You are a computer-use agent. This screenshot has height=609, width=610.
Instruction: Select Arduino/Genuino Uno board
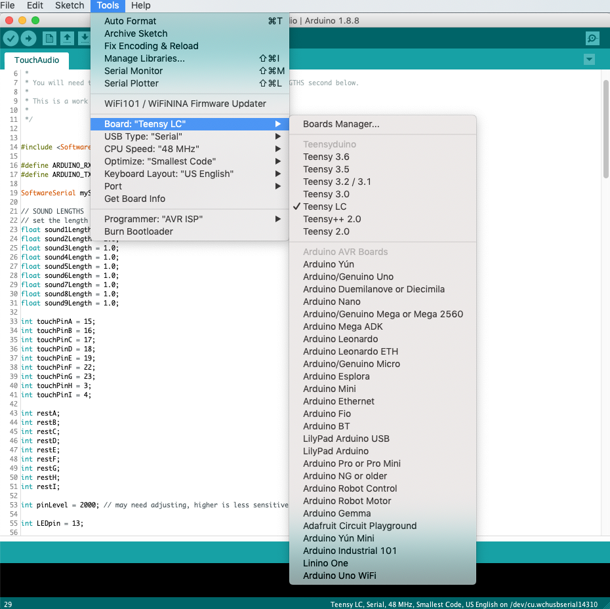[383, 277]
